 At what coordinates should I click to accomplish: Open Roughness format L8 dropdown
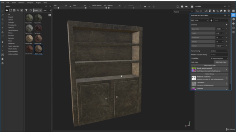click(220, 37)
